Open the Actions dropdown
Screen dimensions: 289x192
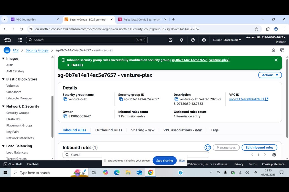pos(270,75)
